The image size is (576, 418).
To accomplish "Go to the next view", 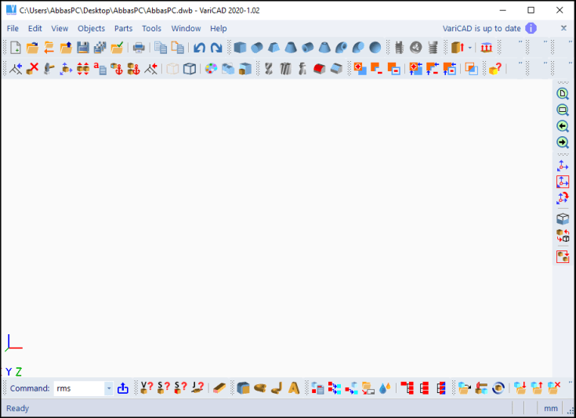I will pyautogui.click(x=563, y=142).
